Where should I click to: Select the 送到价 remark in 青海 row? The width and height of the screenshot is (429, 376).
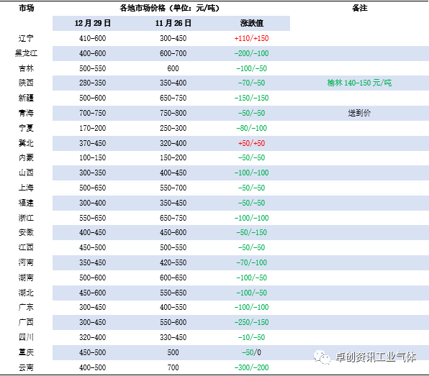tap(359, 113)
